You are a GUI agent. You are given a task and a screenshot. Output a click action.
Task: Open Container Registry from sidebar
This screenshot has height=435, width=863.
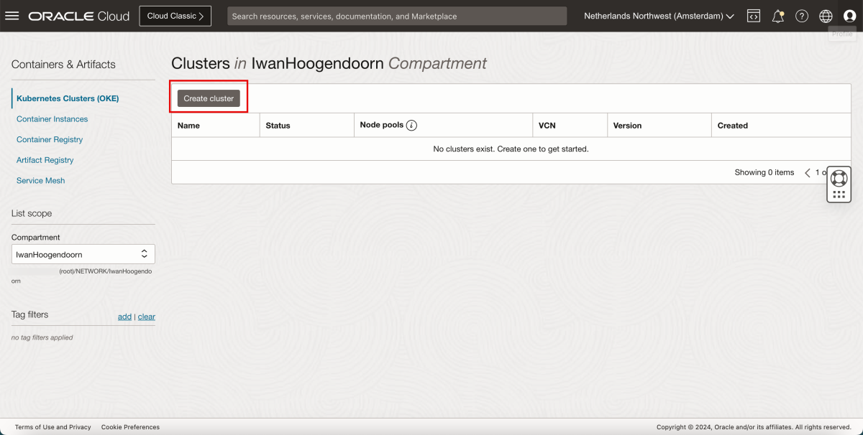50,140
